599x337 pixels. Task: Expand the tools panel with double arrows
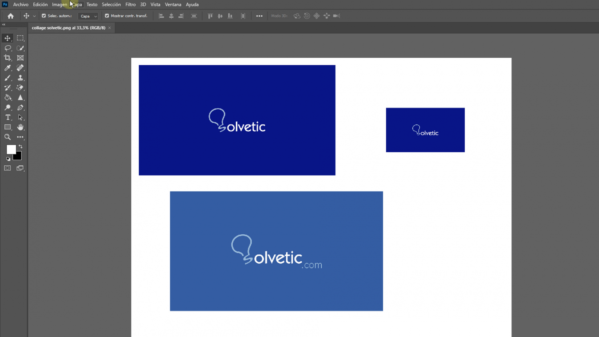point(4,25)
